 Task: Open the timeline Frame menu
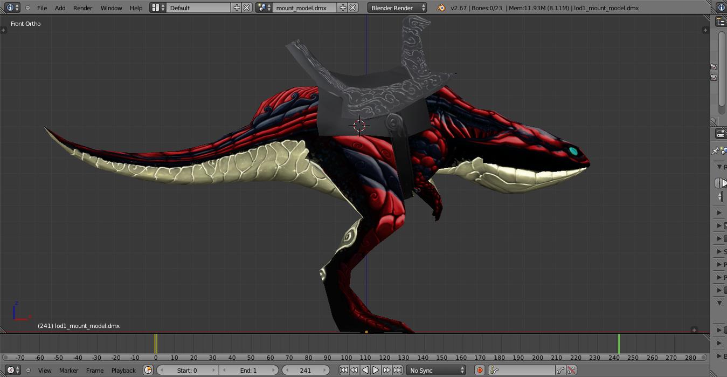pos(95,371)
